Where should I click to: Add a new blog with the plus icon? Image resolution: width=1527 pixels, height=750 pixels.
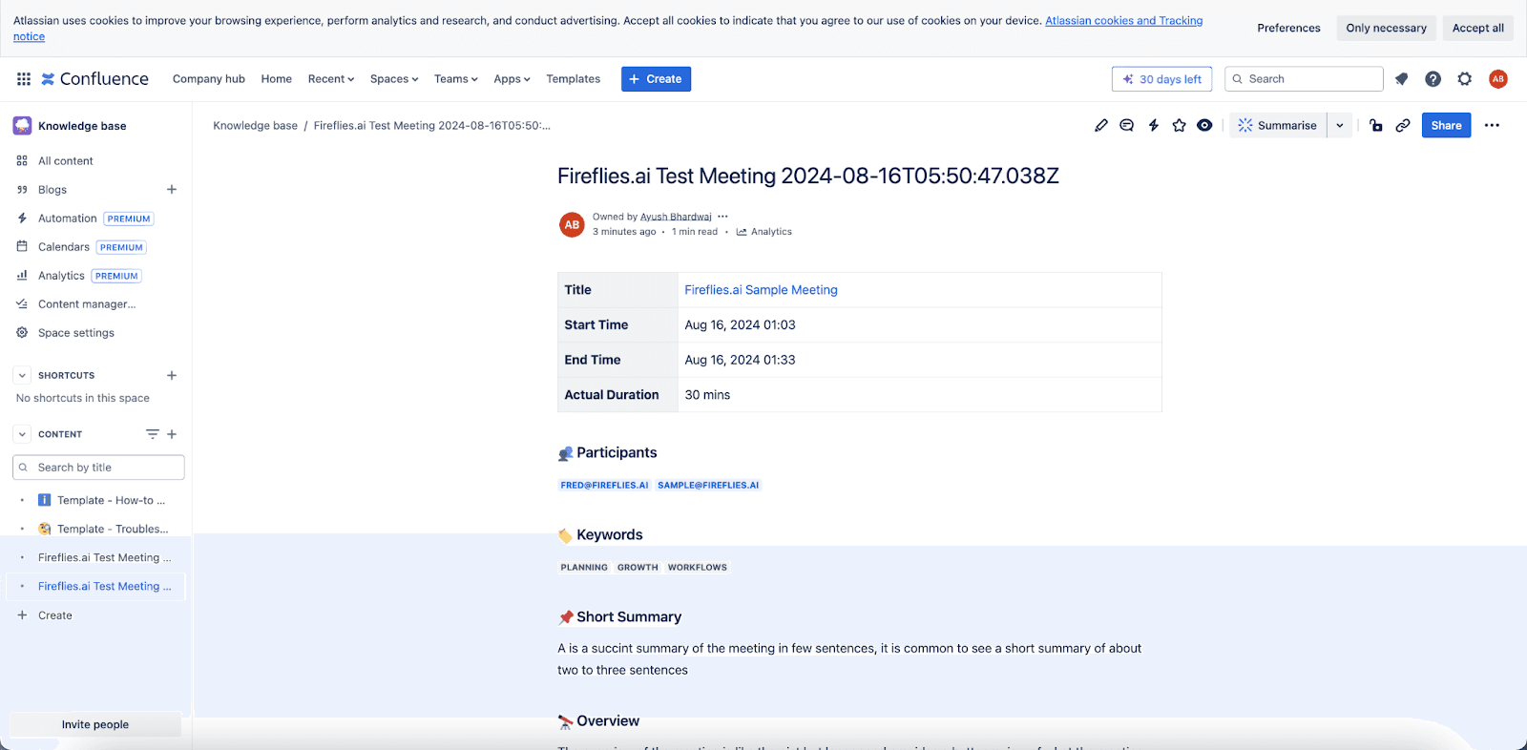click(x=172, y=189)
